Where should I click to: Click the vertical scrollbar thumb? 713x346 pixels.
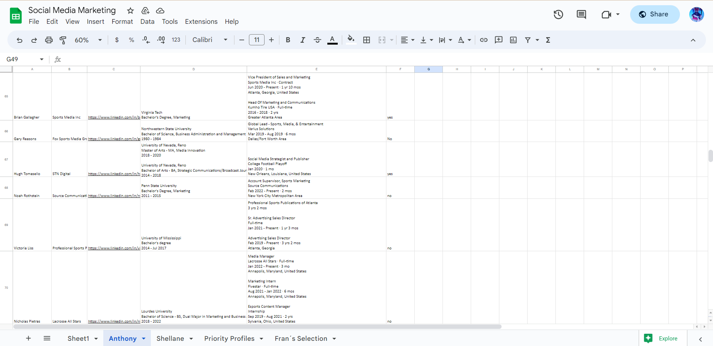(710, 156)
